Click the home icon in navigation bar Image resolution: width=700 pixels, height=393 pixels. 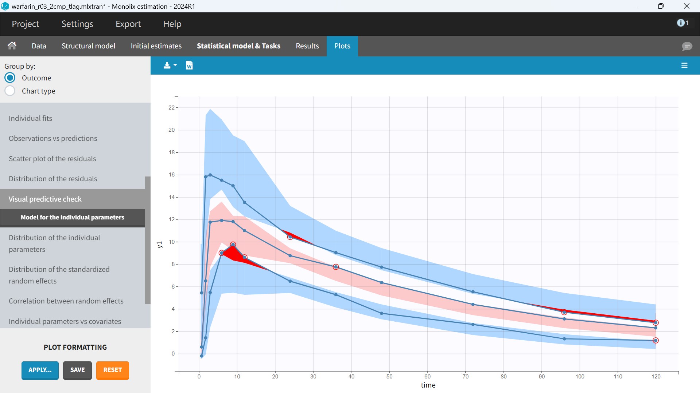[12, 46]
